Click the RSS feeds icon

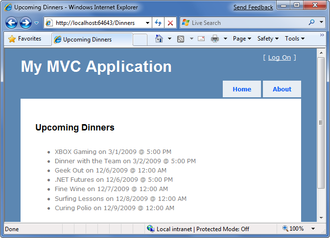[181, 39]
